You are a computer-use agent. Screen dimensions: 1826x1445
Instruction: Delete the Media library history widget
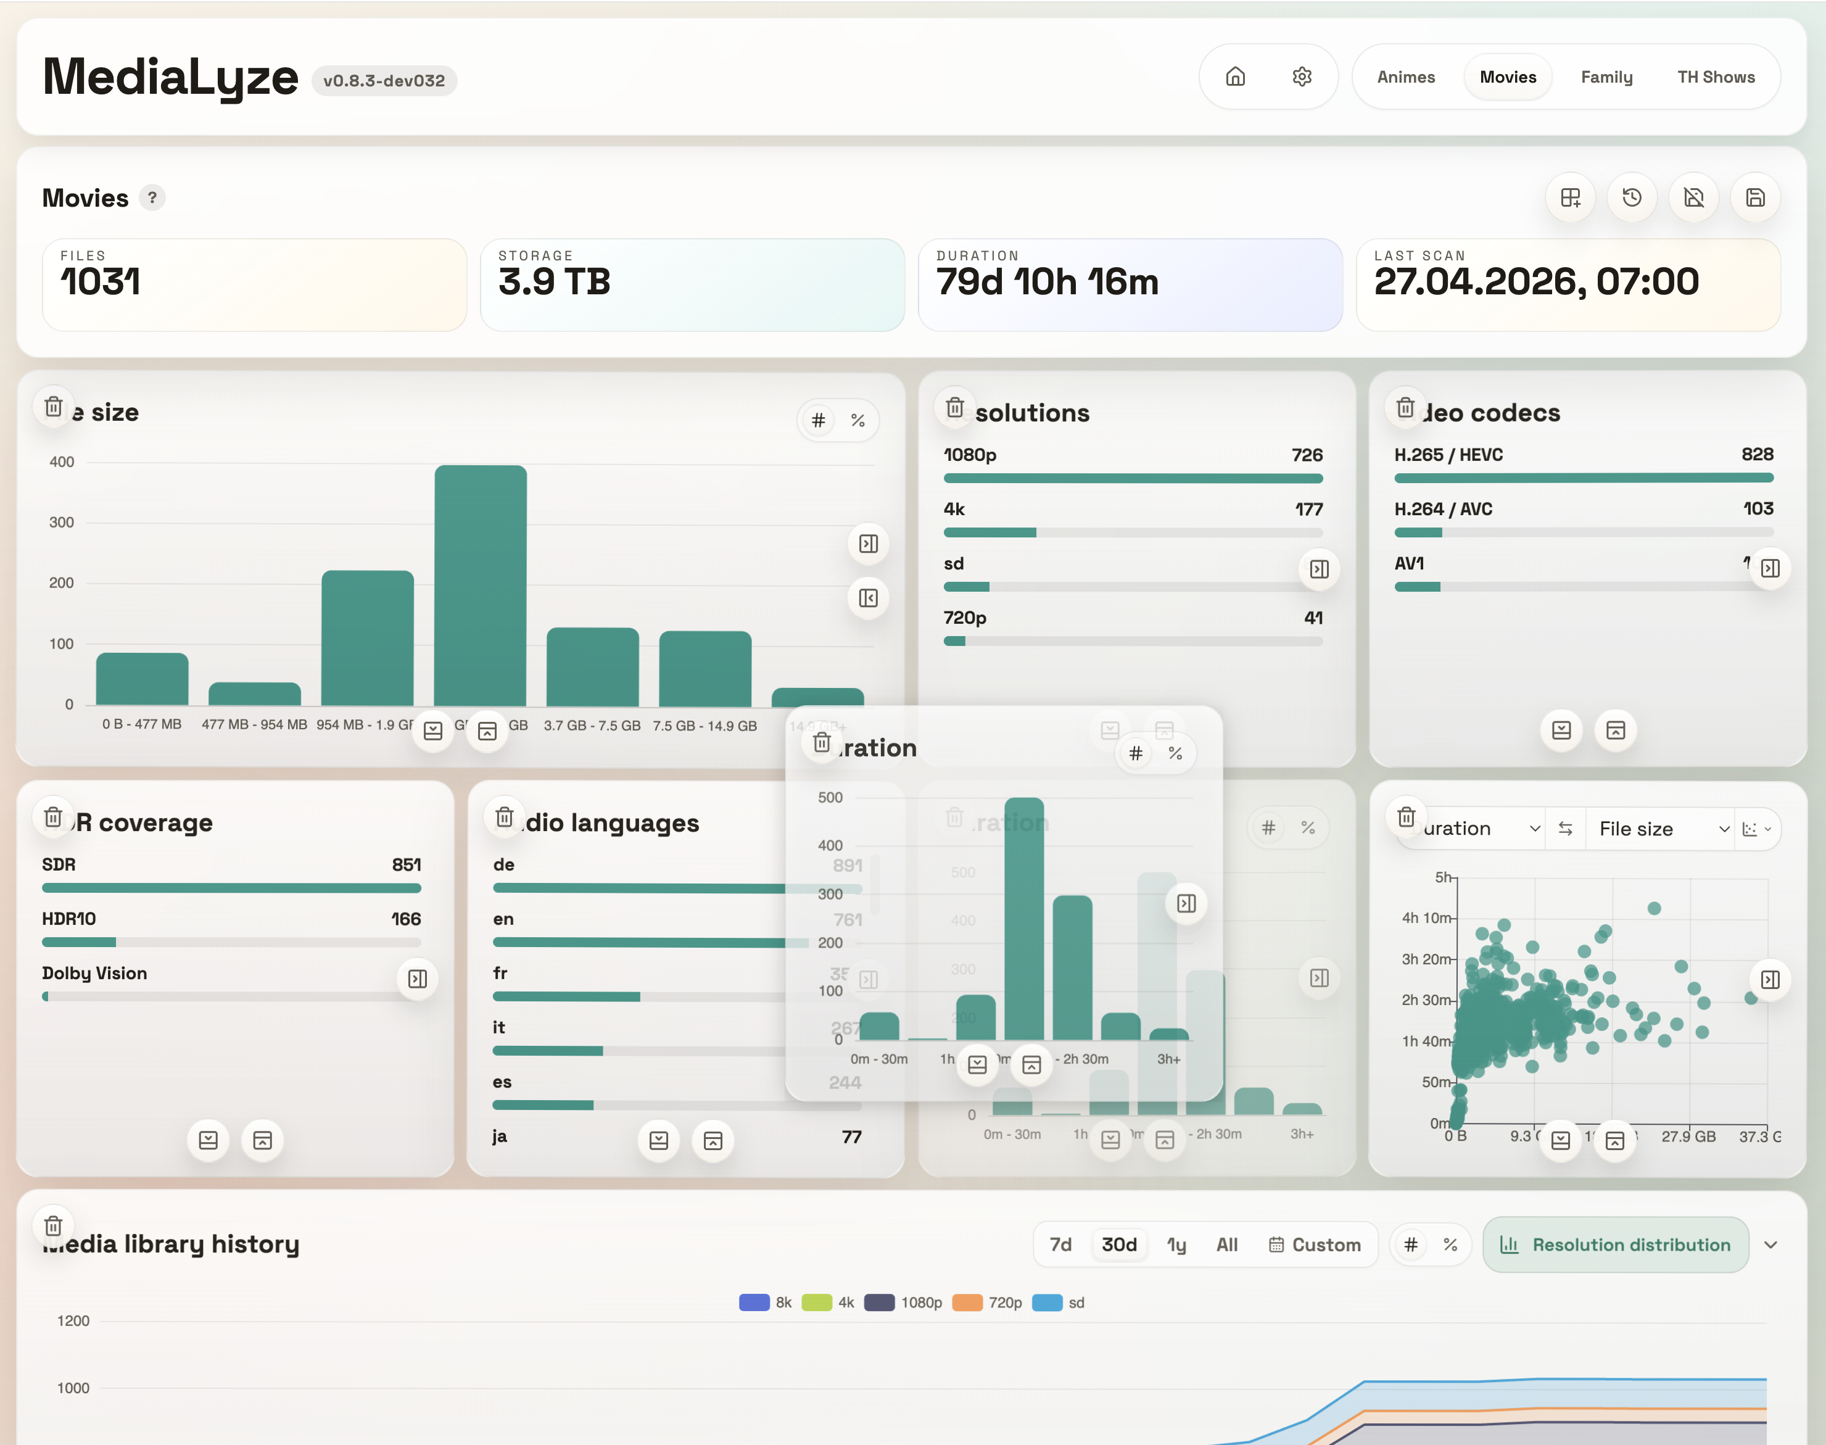pyautogui.click(x=53, y=1226)
